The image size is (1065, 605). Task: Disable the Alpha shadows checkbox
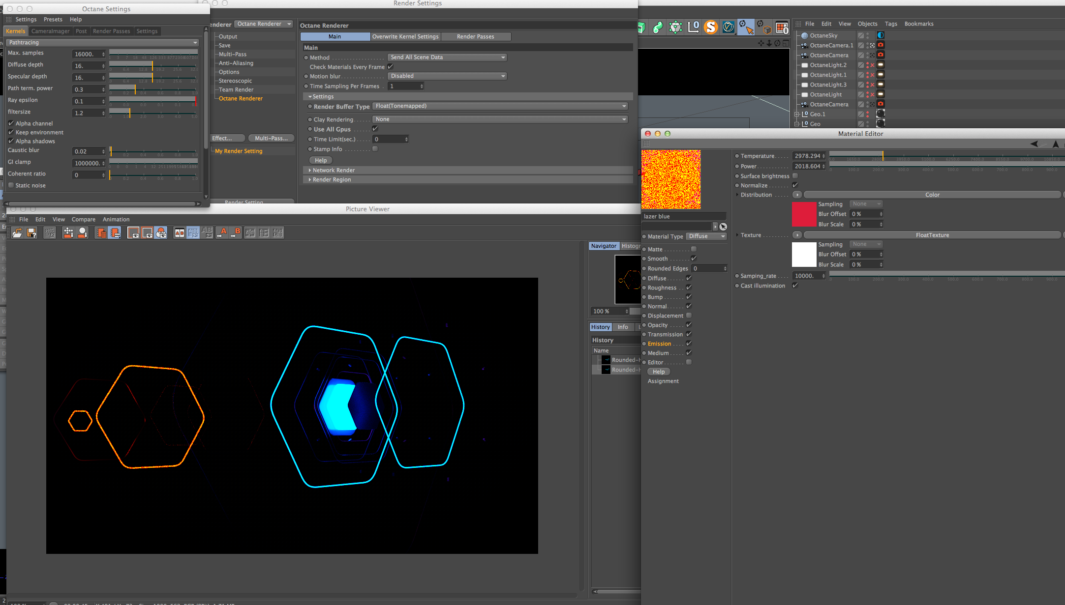click(11, 141)
